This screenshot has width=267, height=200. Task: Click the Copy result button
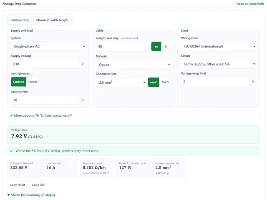[x=18, y=185]
